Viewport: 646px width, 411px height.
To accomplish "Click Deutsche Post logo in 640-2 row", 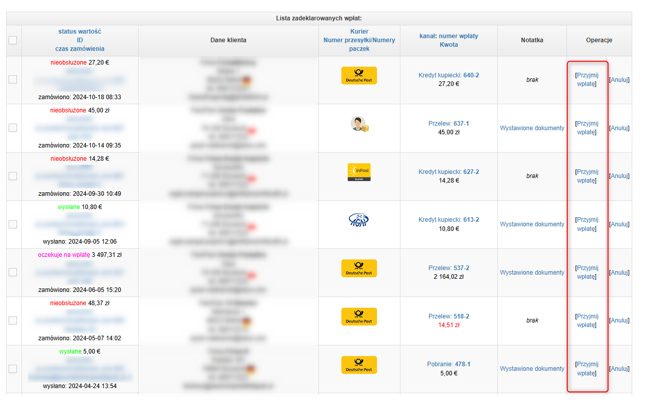I will point(359,75).
